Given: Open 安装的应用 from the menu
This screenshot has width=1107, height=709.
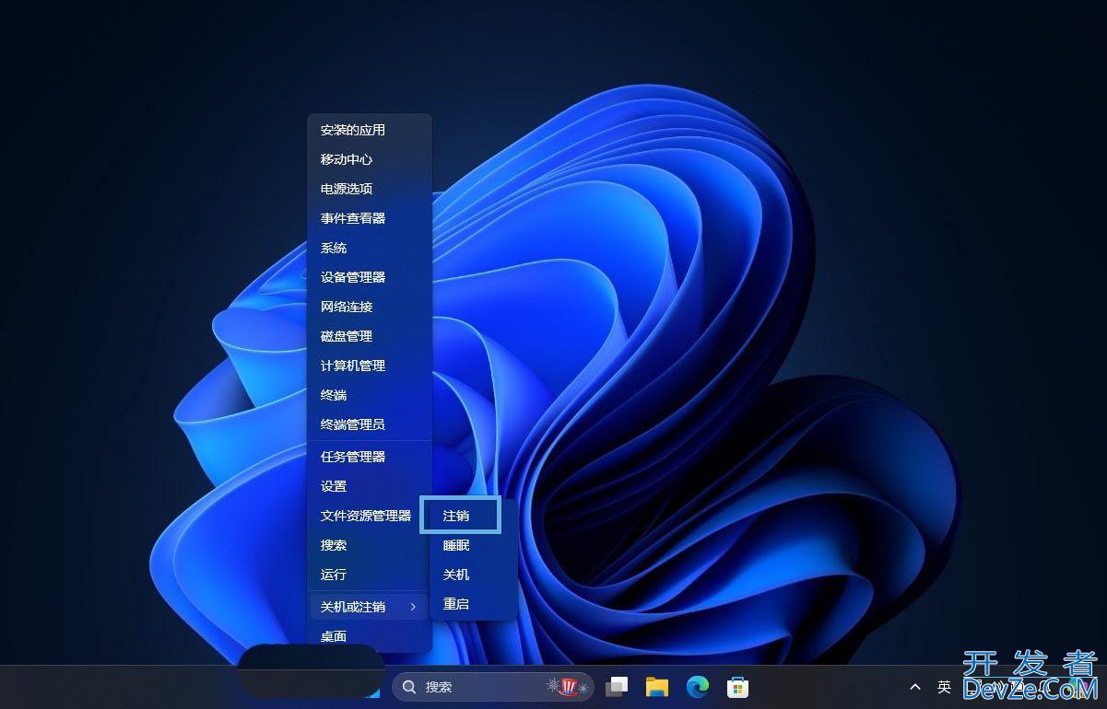Looking at the screenshot, I should pos(369,130).
